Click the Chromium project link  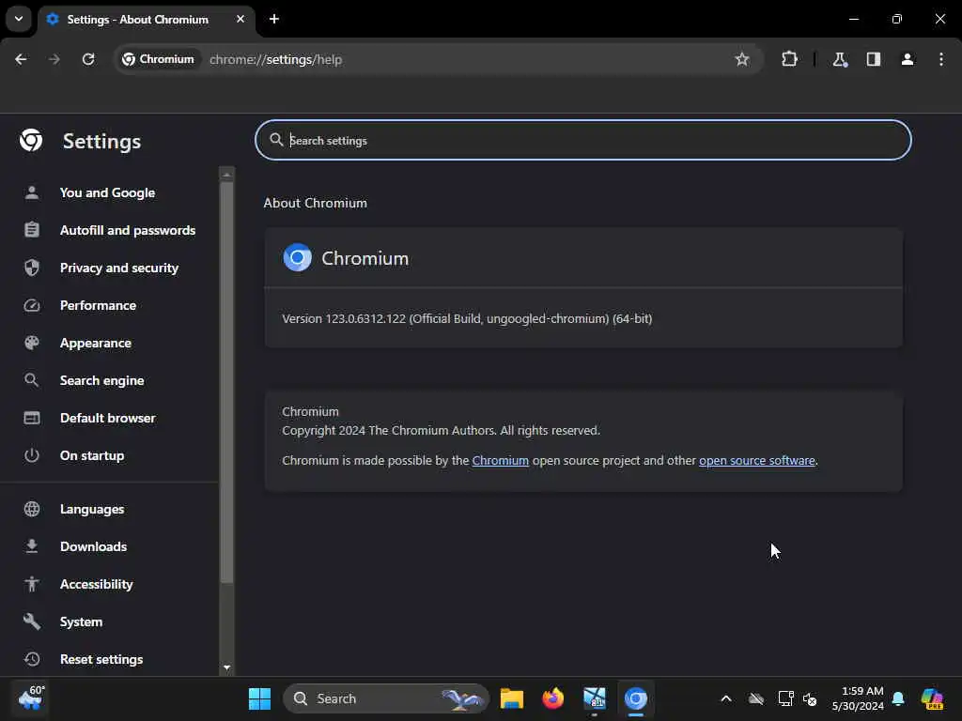pyautogui.click(x=500, y=460)
